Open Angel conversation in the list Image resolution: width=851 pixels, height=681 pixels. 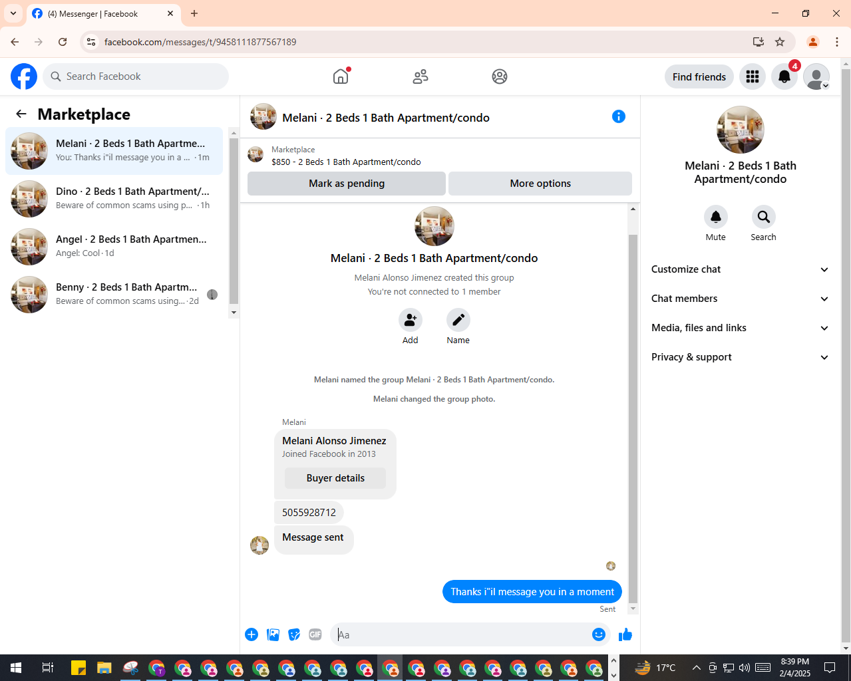(114, 247)
